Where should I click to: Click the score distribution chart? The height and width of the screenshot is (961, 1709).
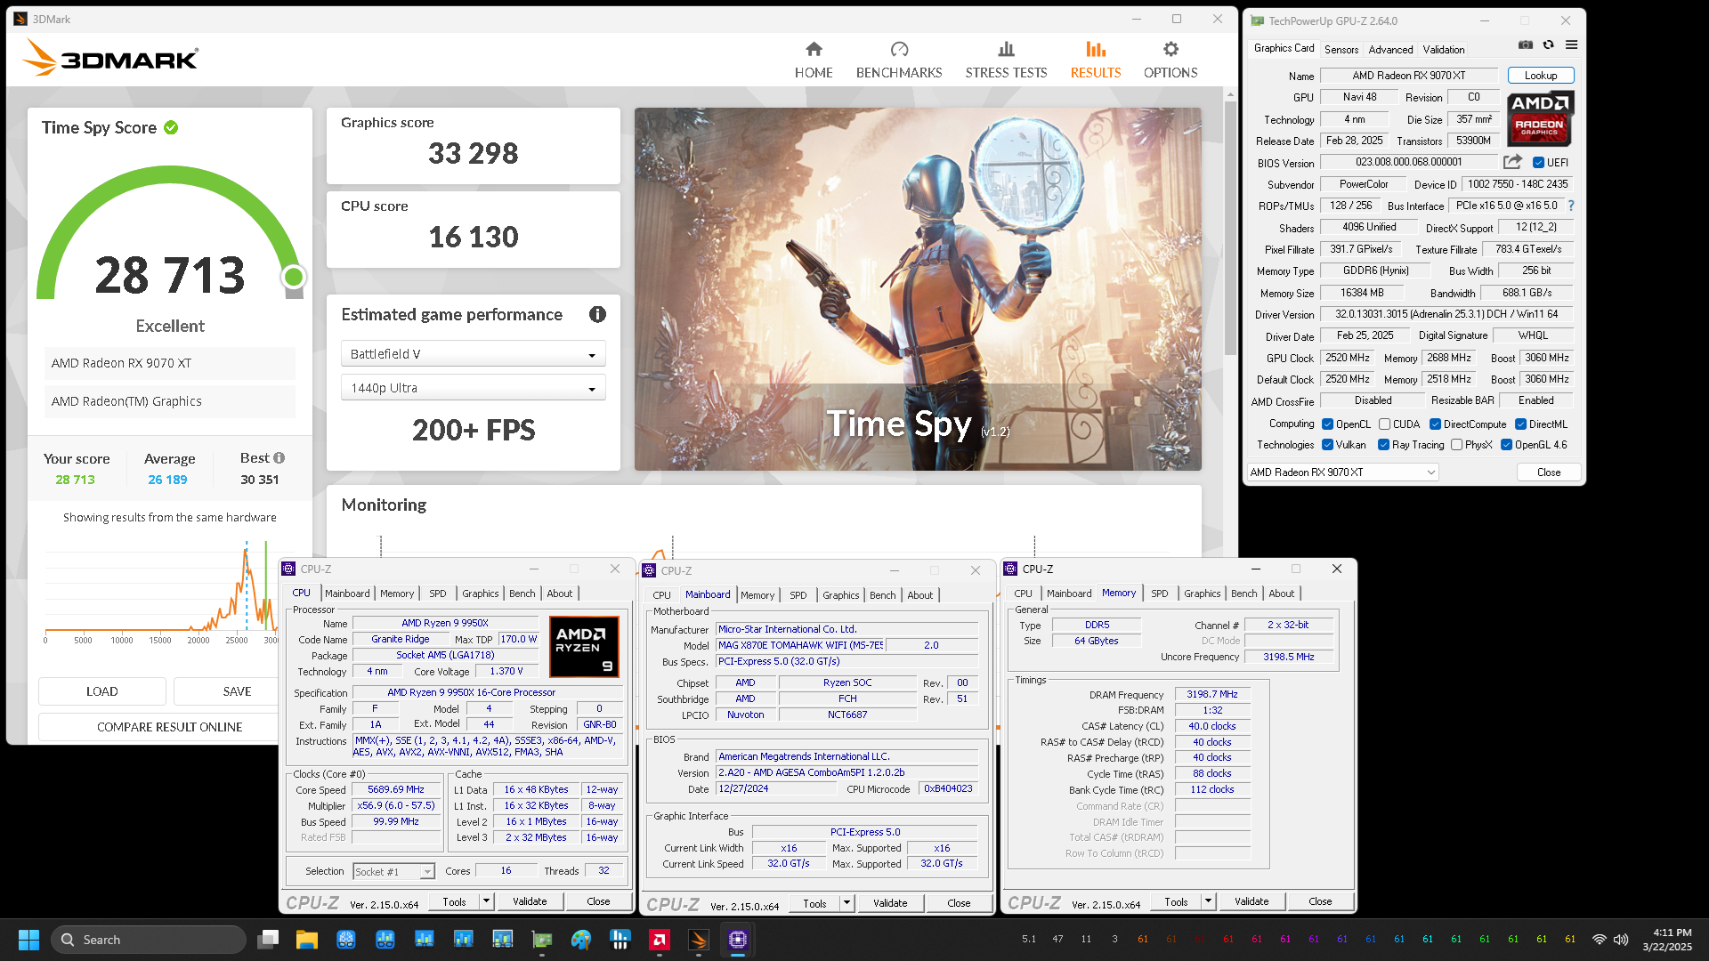[x=162, y=593]
